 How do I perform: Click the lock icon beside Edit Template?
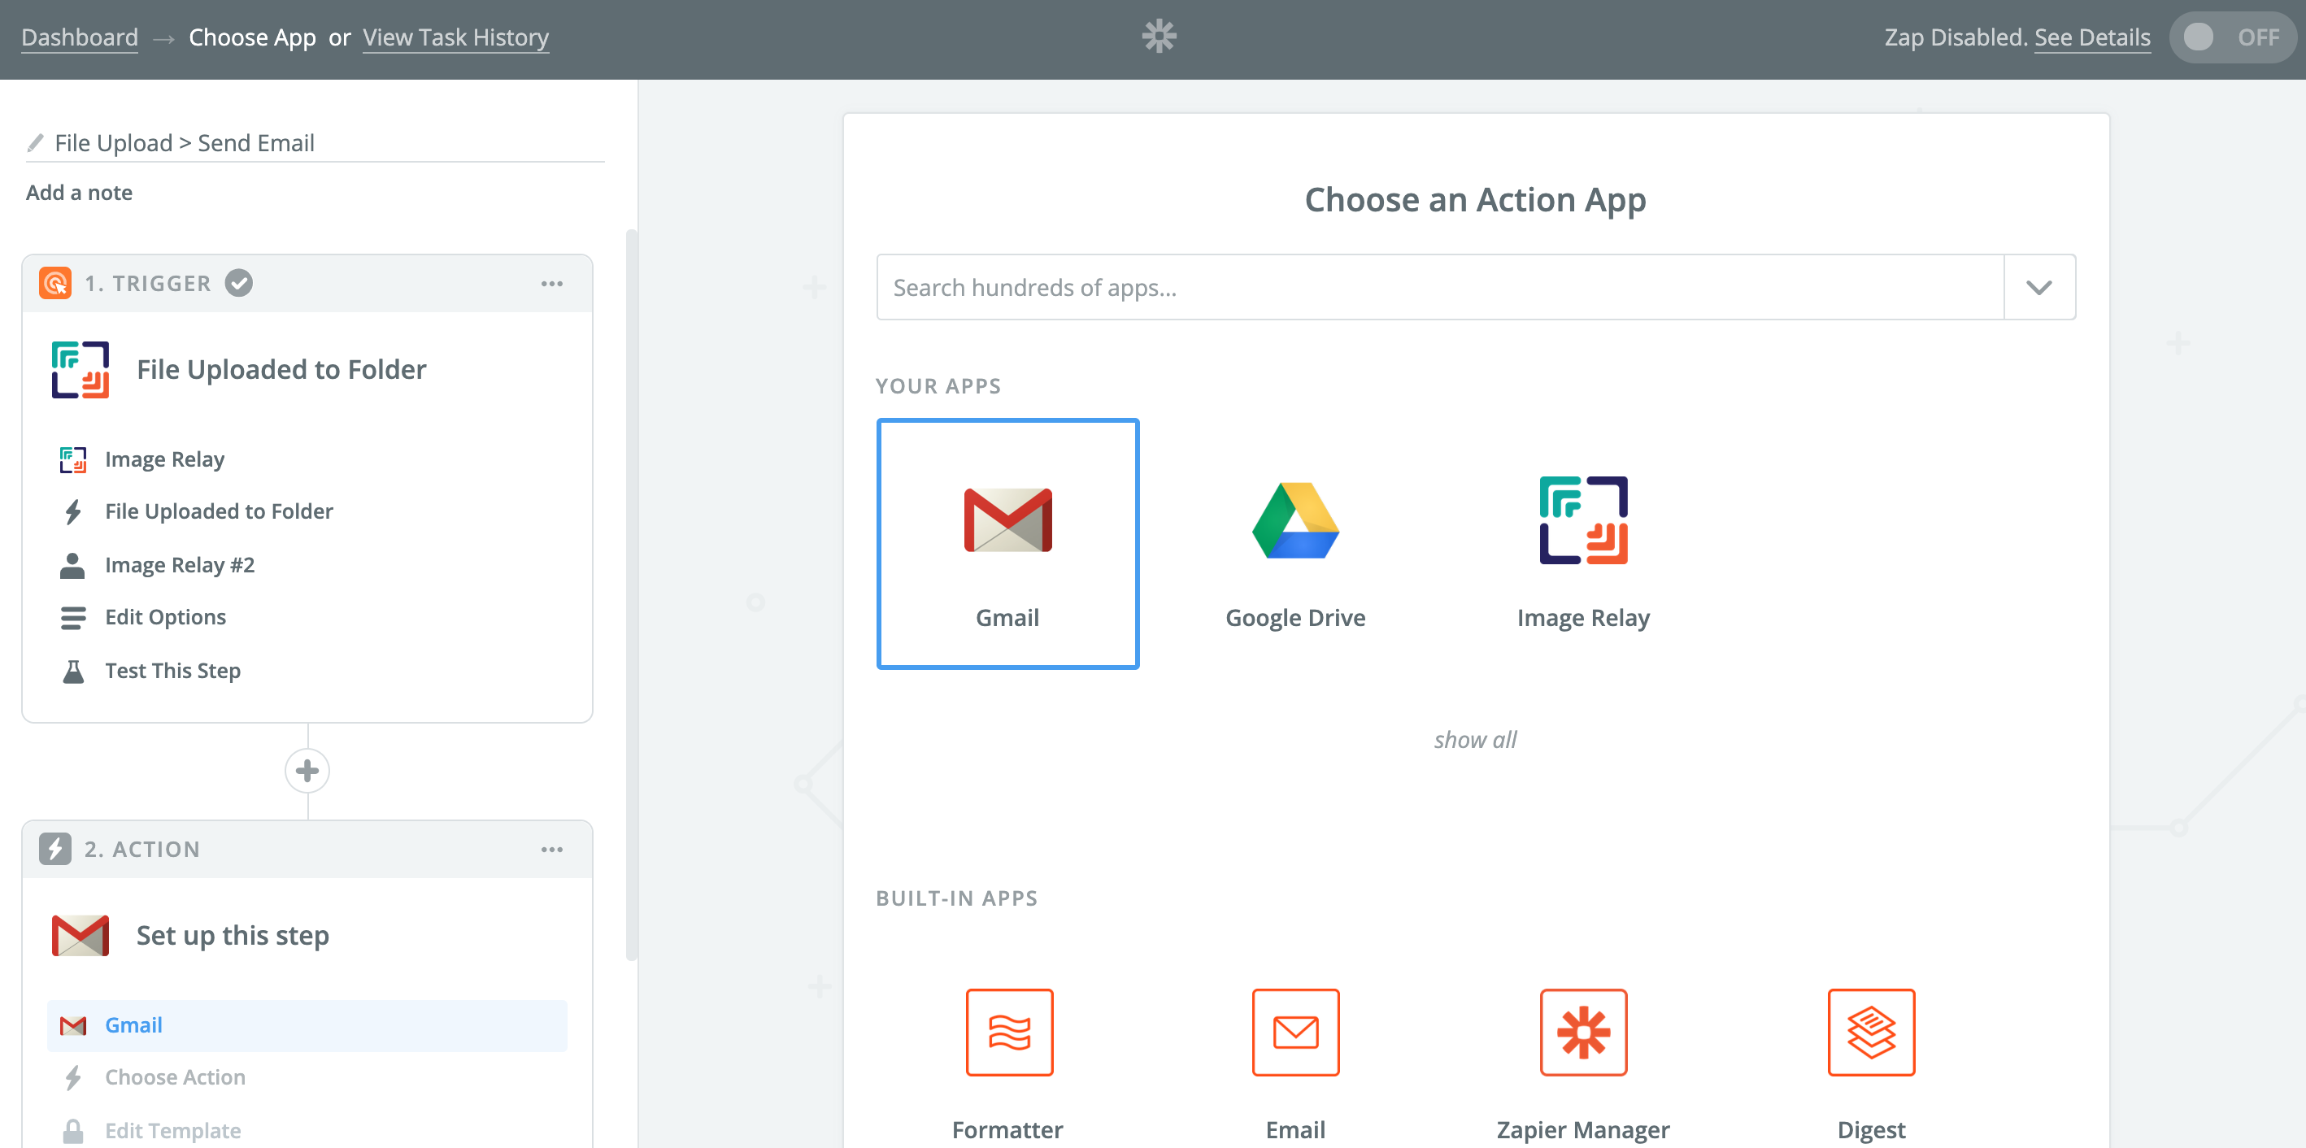72,1131
